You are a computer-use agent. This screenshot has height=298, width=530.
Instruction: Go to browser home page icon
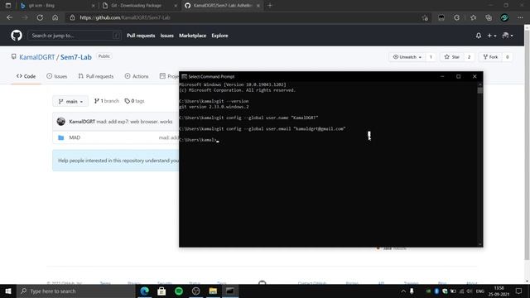tap(55, 17)
